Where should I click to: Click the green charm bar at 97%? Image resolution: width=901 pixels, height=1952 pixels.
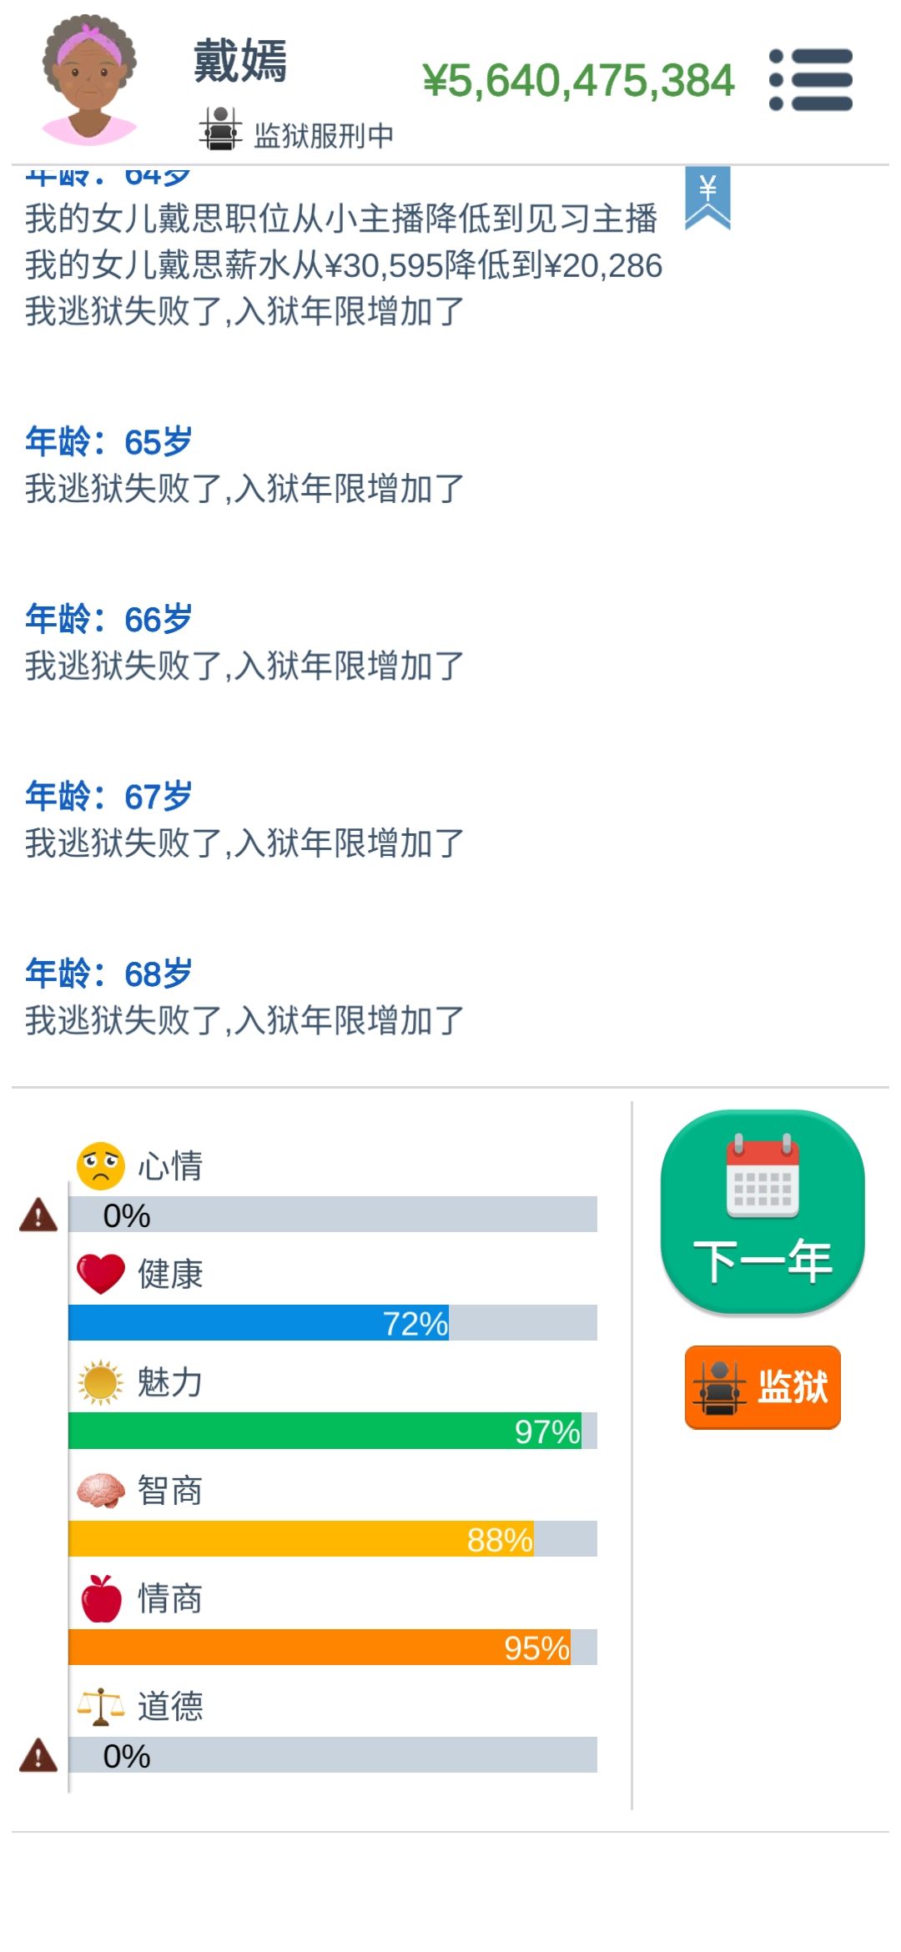click(x=325, y=1431)
